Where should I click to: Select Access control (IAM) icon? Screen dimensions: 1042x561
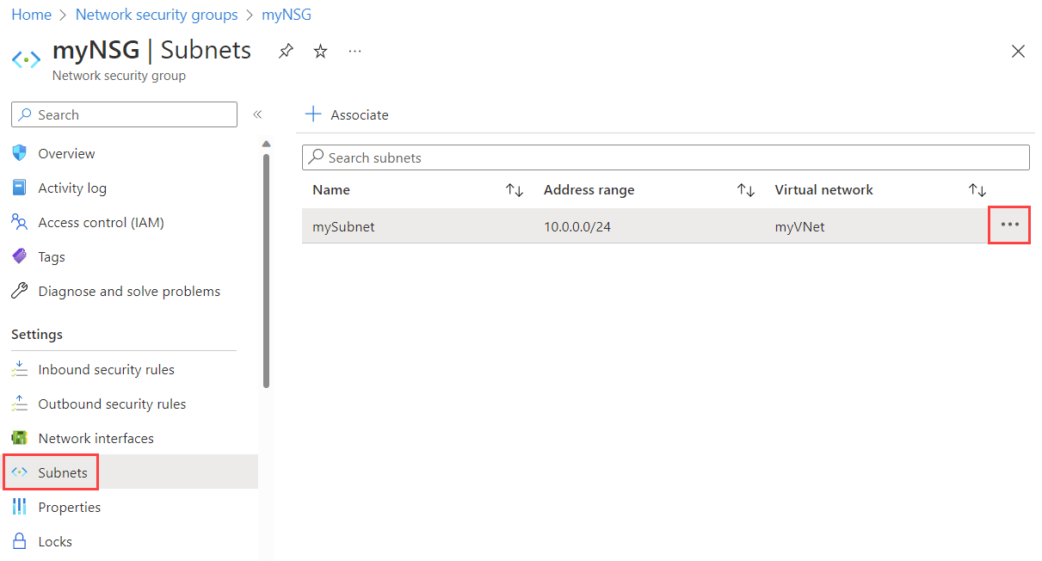19,222
